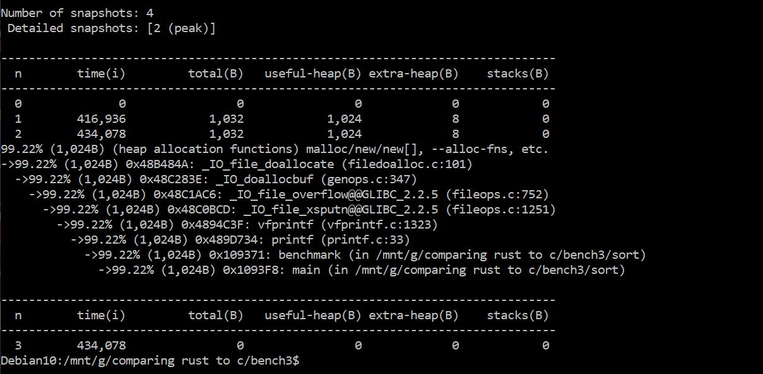
Task: Click the printf (printf.c:33) frame
Action: [x=240, y=240]
